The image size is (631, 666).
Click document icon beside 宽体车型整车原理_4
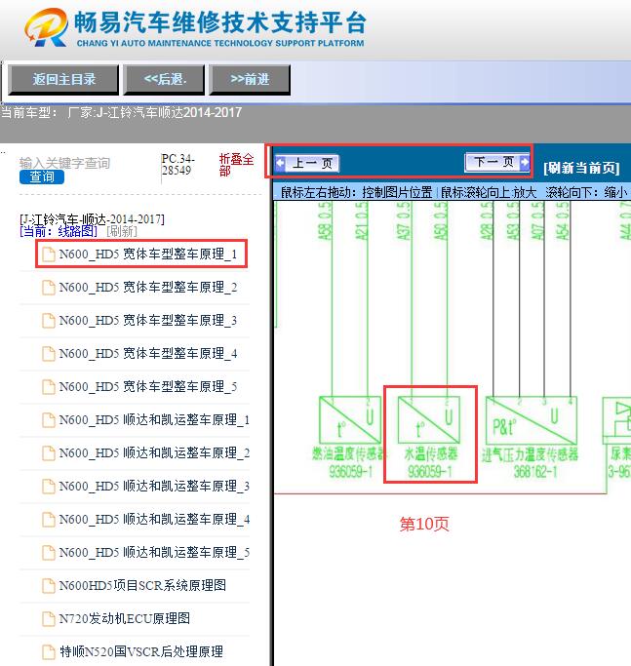coord(49,353)
